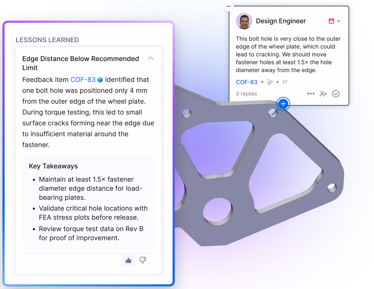Click the bolt hole near the plate's right corner
Image resolution: width=374 pixels, height=289 pixels.
click(x=332, y=188)
